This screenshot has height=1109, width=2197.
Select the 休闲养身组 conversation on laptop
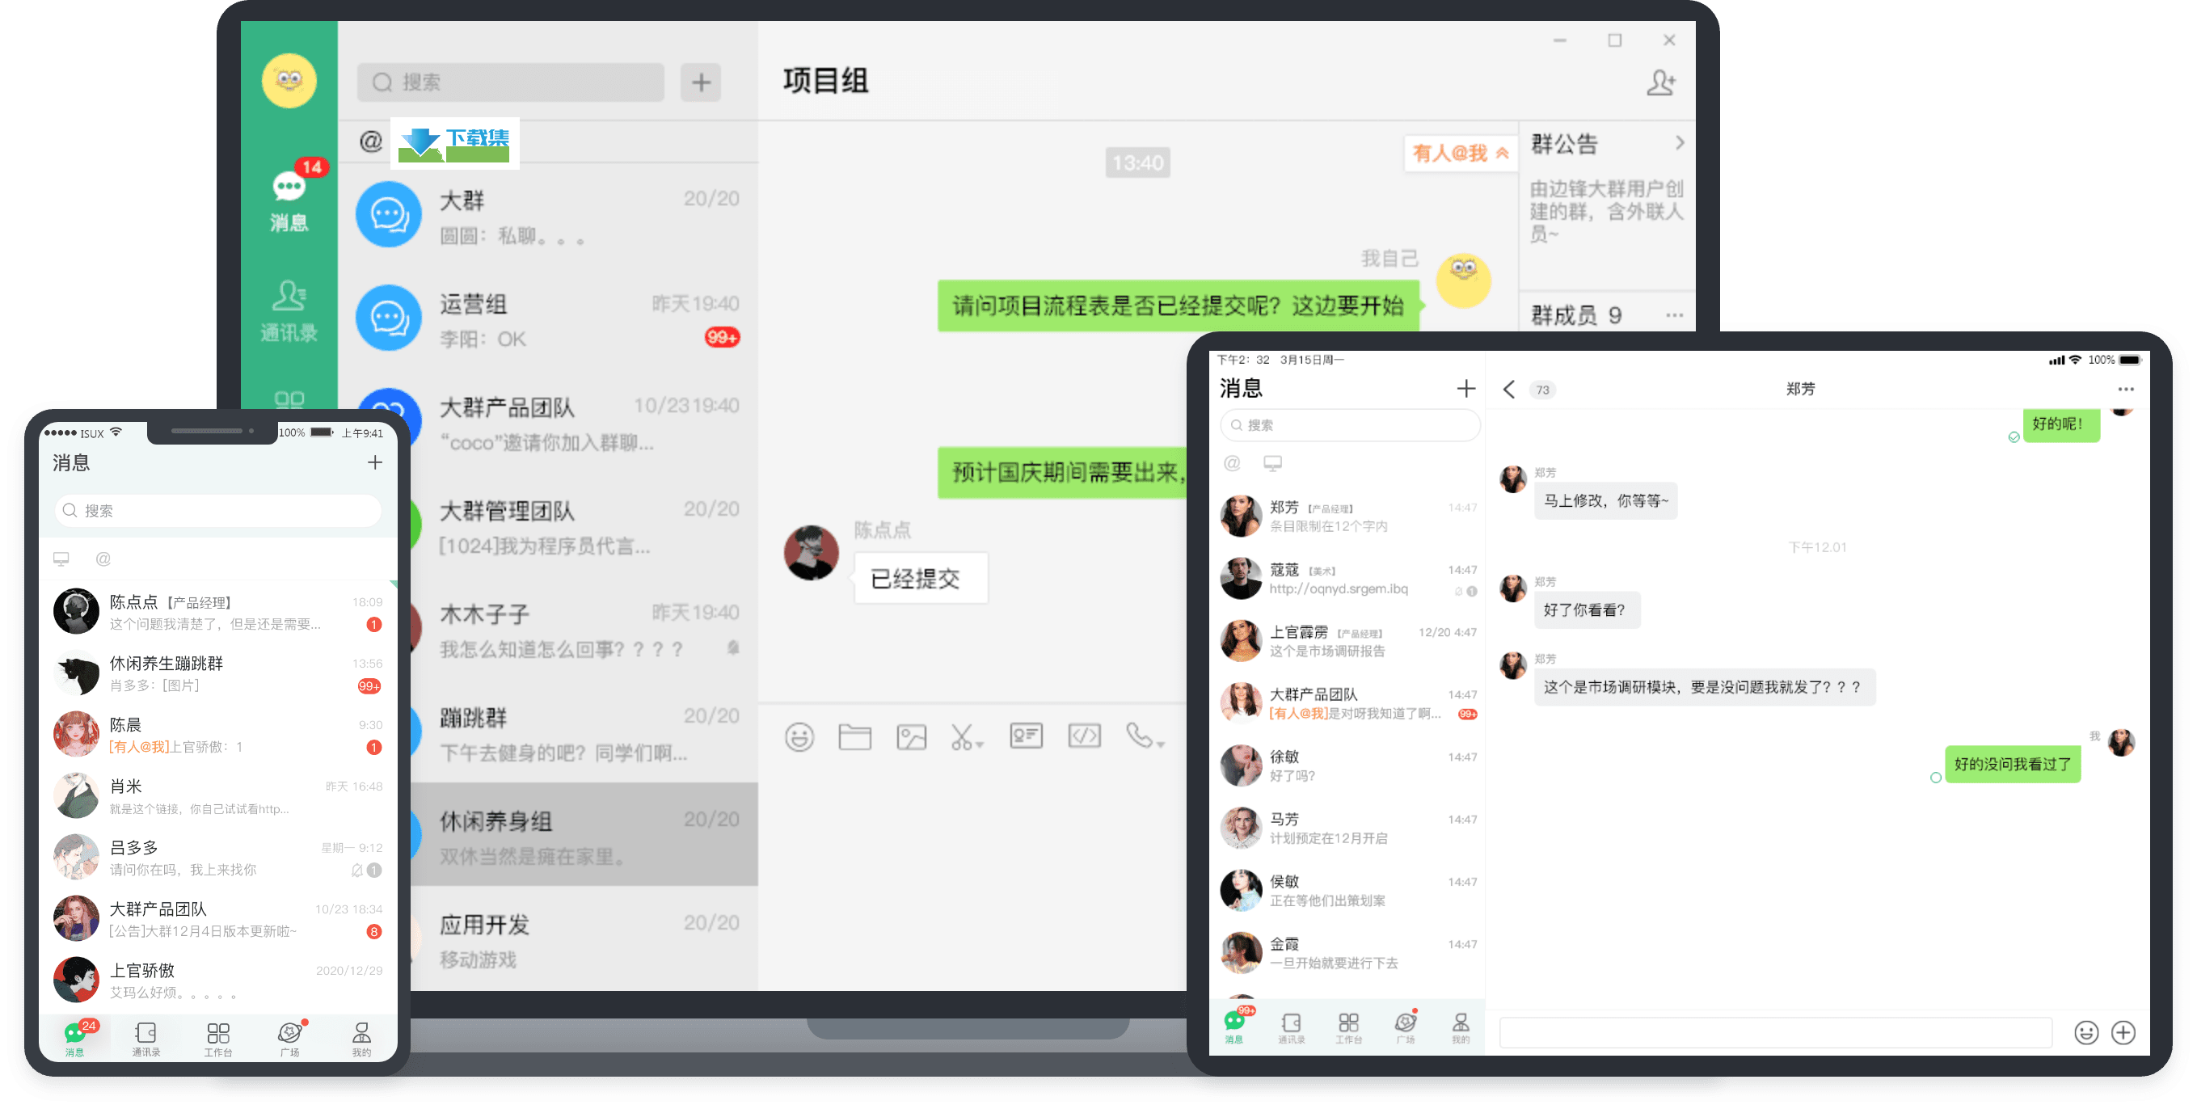(x=584, y=833)
